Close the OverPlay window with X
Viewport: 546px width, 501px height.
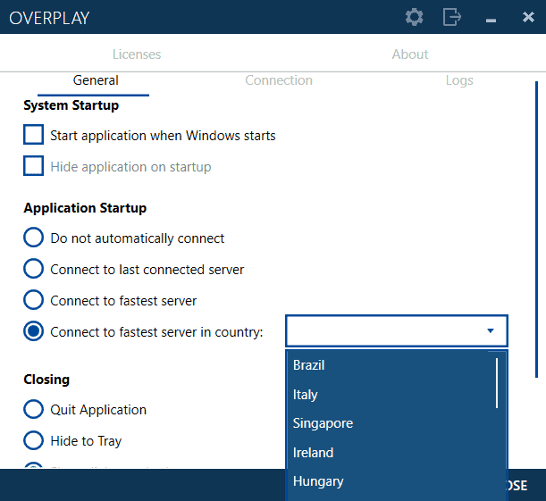tap(528, 17)
